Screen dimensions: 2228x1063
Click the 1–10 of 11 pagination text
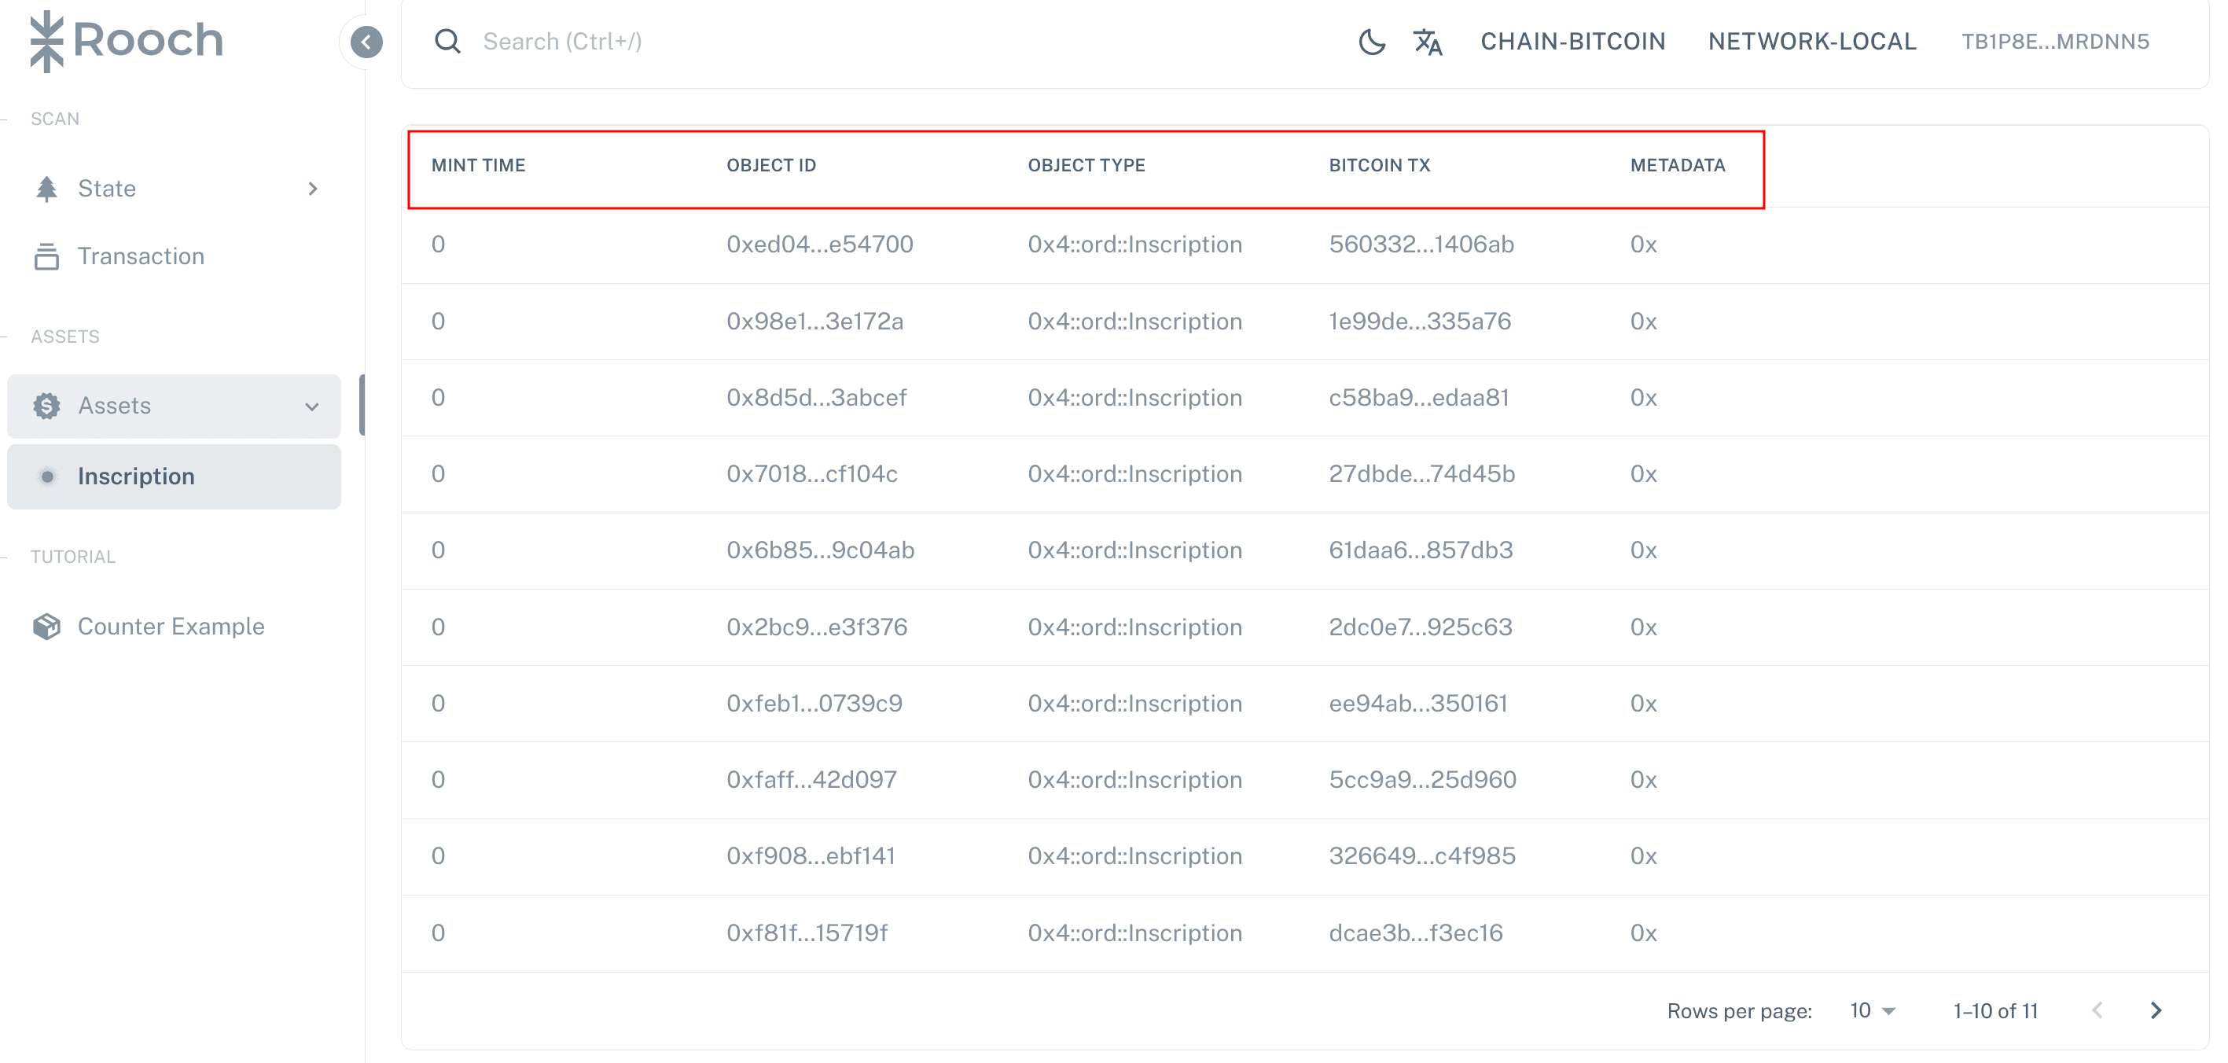1995,1010
